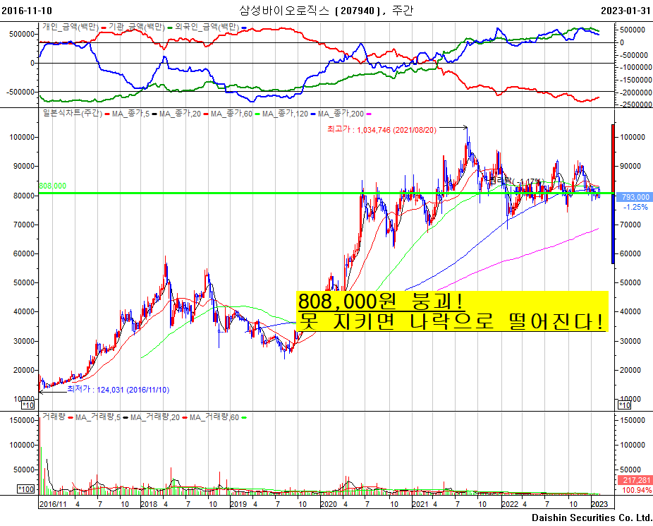The height and width of the screenshot is (526, 653).
Task: Click the magenta marker after MA_종가,200
Action: [x=369, y=114]
